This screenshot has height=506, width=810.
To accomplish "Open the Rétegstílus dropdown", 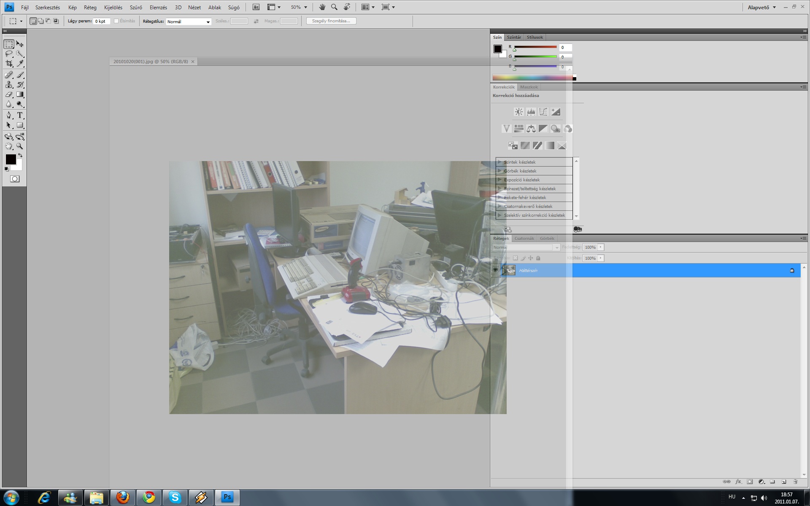I will (x=189, y=22).
